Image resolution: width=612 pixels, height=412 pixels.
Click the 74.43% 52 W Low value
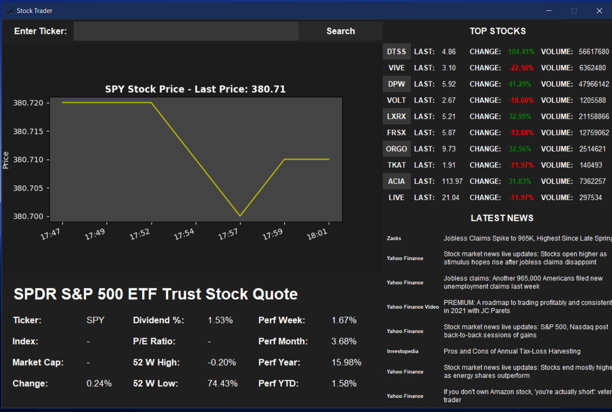223,383
